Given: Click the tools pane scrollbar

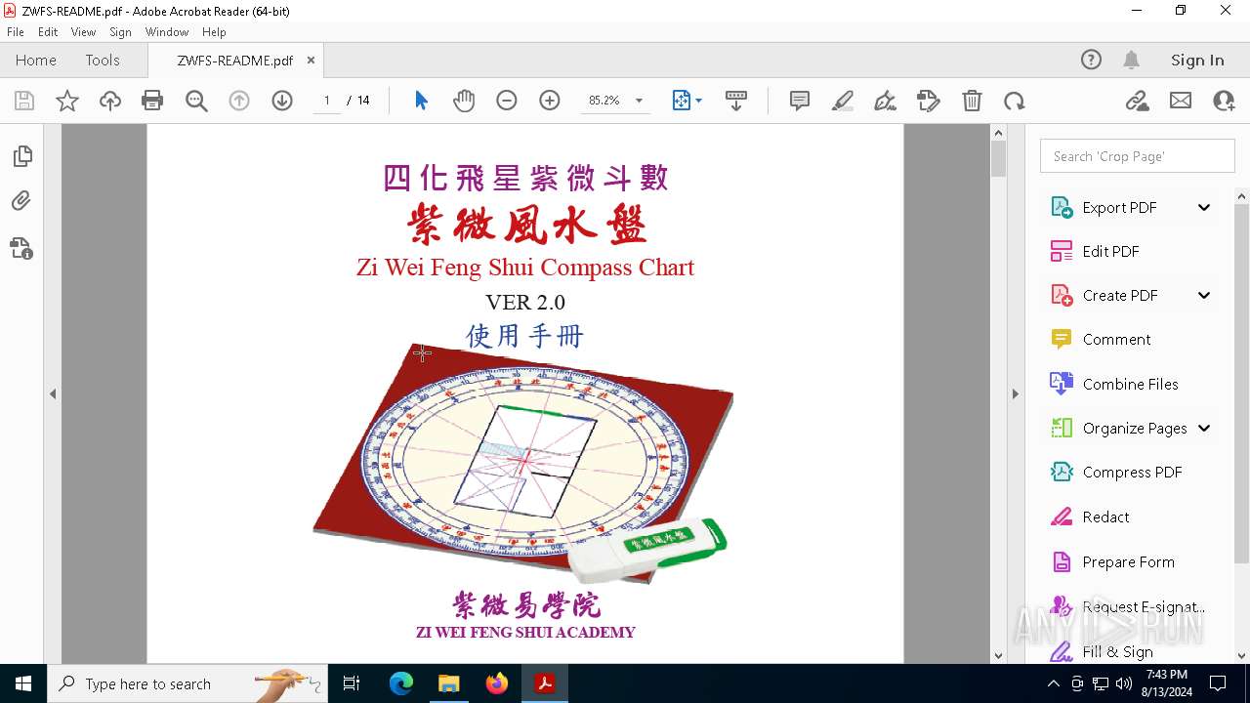Looking at the screenshot, I should (1242, 382).
